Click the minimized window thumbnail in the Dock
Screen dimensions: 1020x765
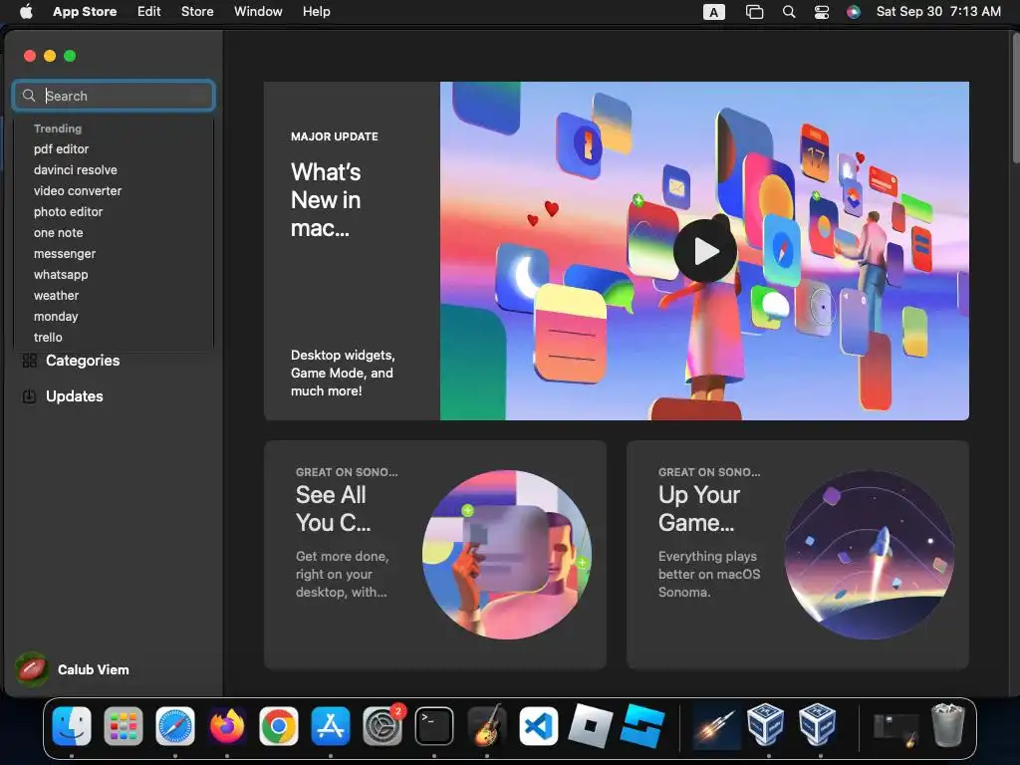coord(895,729)
